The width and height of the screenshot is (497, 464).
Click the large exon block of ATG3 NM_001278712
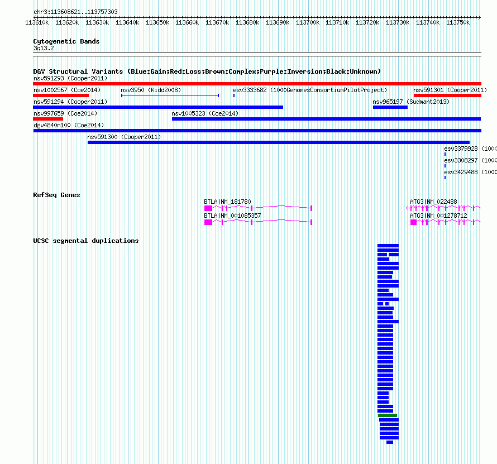point(413,222)
